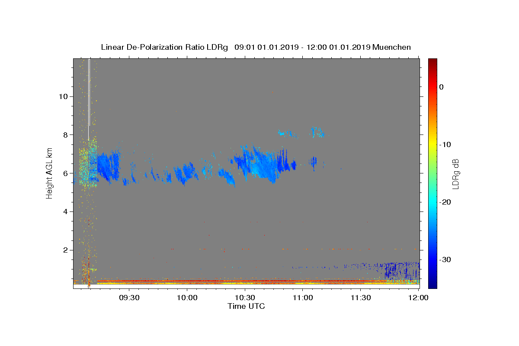Pick the dark red top of colorbar
519x346 pixels.
pyautogui.click(x=432, y=61)
